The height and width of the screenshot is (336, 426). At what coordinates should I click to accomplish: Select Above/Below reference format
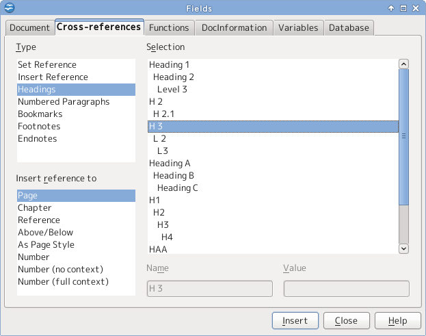pyautogui.click(x=46, y=233)
